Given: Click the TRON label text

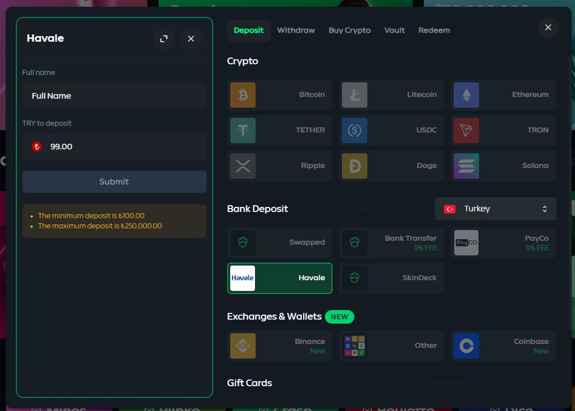Looking at the screenshot, I should (538, 130).
